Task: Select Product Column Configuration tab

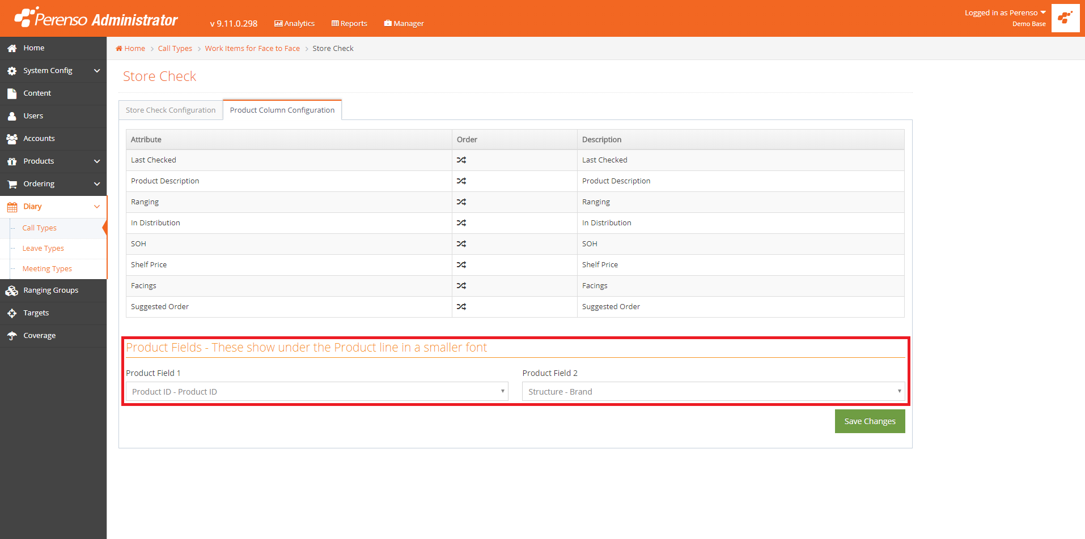Action: pyautogui.click(x=282, y=110)
